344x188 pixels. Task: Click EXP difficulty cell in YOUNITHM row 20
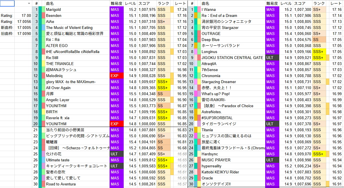116,124
